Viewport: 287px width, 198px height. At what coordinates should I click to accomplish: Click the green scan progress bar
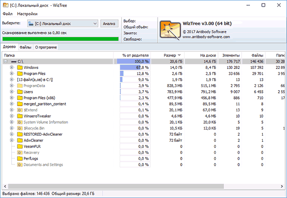pos(60,39)
